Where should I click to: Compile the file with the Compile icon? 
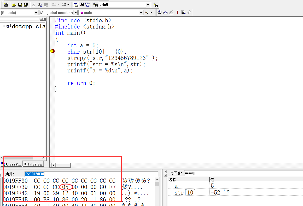(159, 12)
